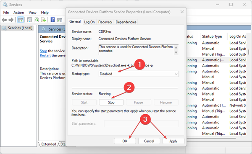This screenshot has width=252, height=154.
Task: Click the Start parameters input field
Action: tap(141, 123)
